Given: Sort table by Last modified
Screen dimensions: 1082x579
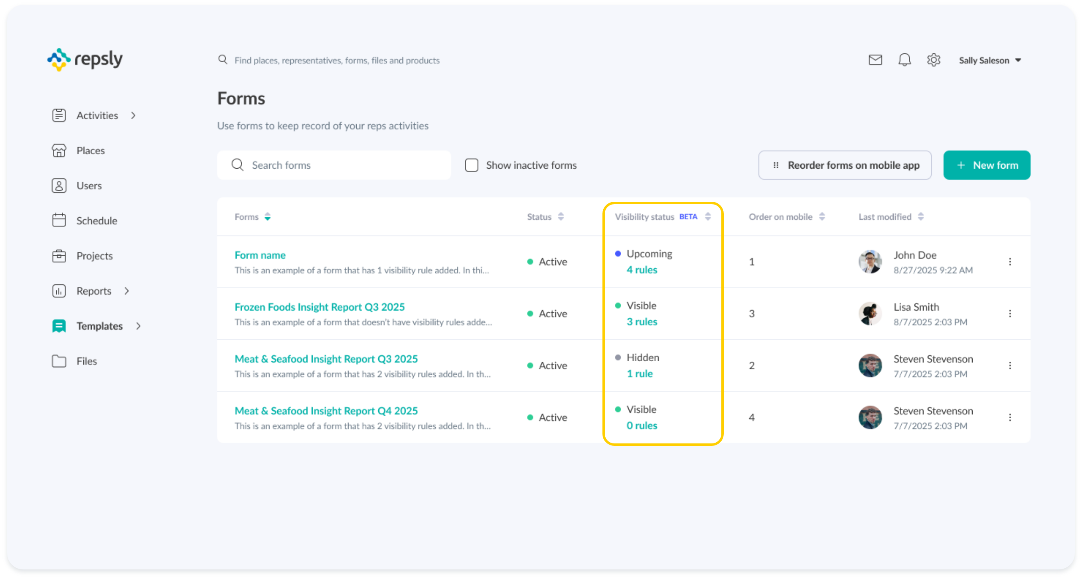Looking at the screenshot, I should point(920,217).
